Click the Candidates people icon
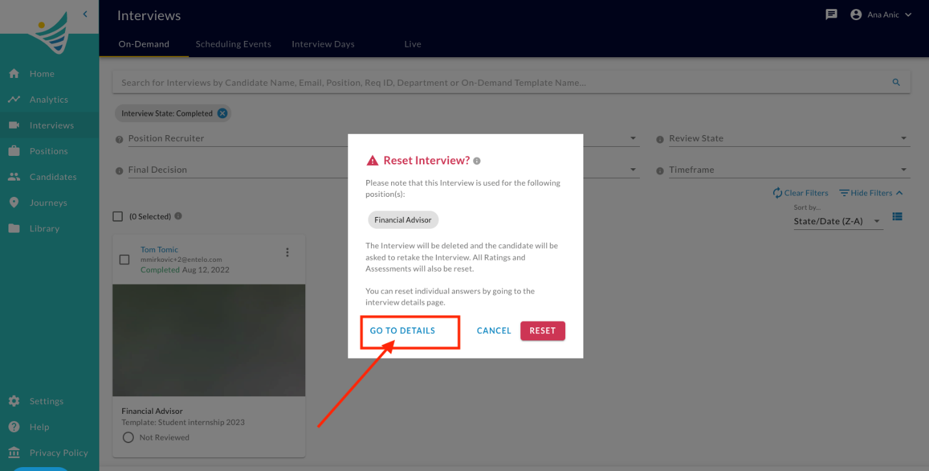The height and width of the screenshot is (471, 929). click(14, 177)
